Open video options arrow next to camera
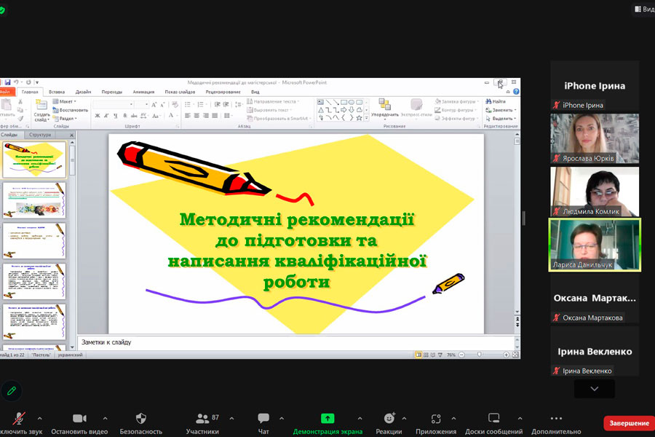 [106, 418]
